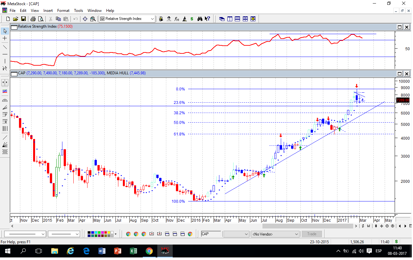Image resolution: width=413 pixels, height=260 pixels.
Task: Open the Edit menu
Action: [23, 11]
